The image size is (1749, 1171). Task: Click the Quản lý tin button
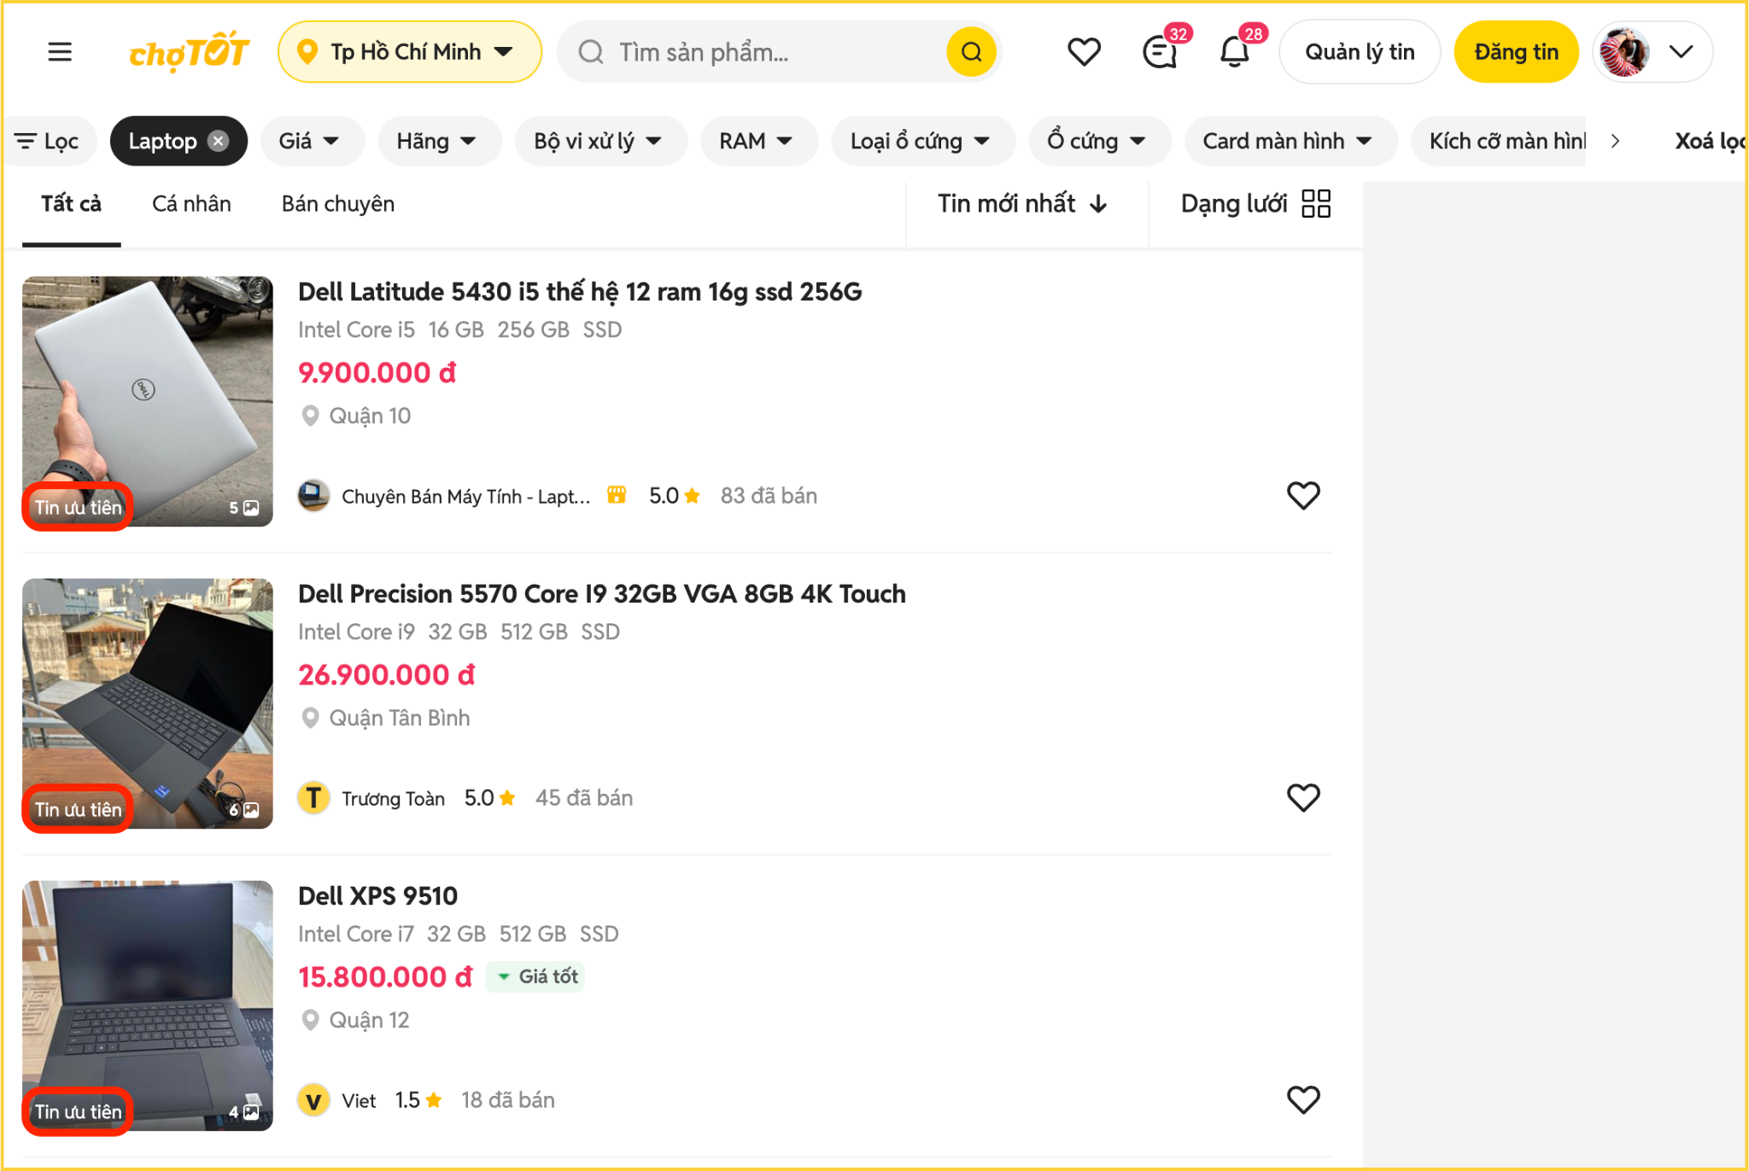[x=1360, y=52]
